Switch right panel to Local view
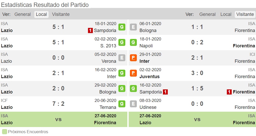Viewport: 256px width, 136px height. click(x=226, y=14)
